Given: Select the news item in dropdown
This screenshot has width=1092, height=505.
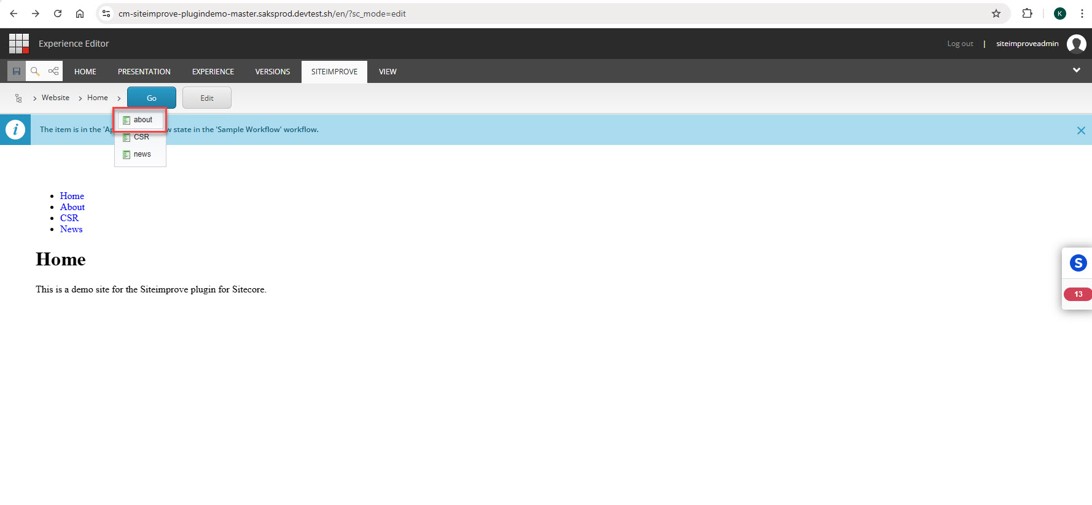Looking at the screenshot, I should (x=140, y=154).
